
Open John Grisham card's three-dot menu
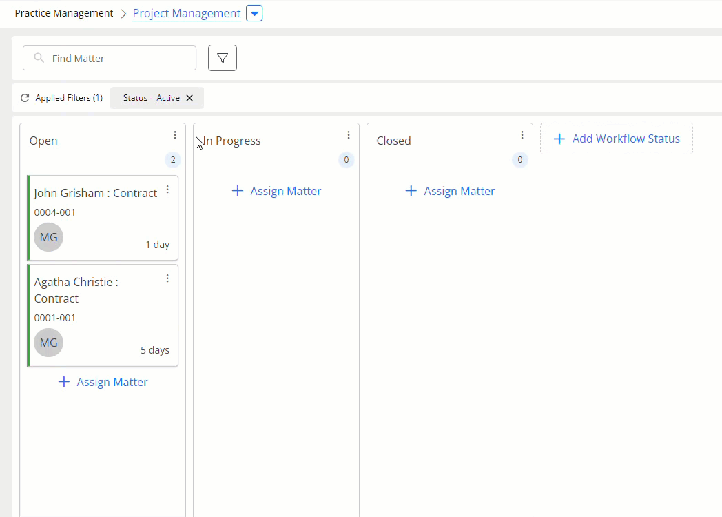click(x=167, y=190)
